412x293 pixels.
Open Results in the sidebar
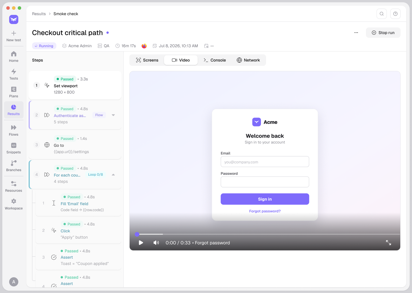point(14,110)
